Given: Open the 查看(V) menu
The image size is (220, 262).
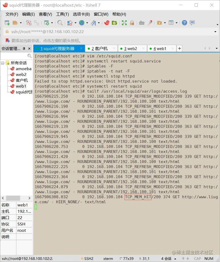Looking at the screenshot, I should point(45,14).
